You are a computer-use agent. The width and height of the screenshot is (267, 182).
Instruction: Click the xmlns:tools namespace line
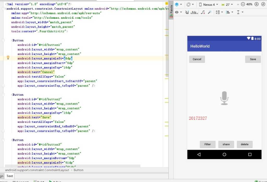52,18
